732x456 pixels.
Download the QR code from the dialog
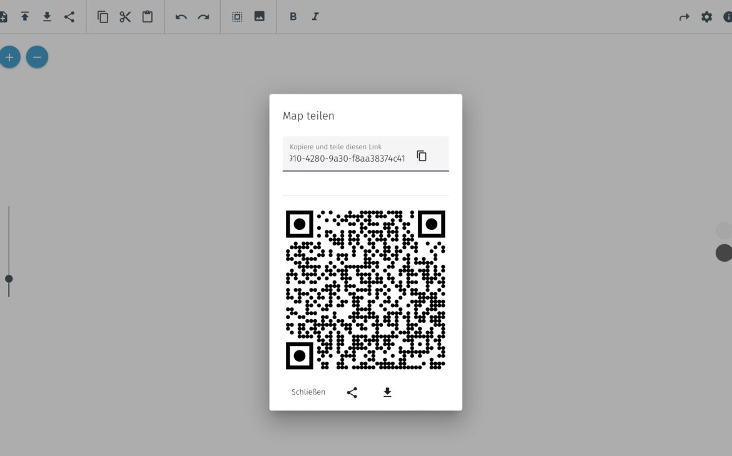pos(387,392)
